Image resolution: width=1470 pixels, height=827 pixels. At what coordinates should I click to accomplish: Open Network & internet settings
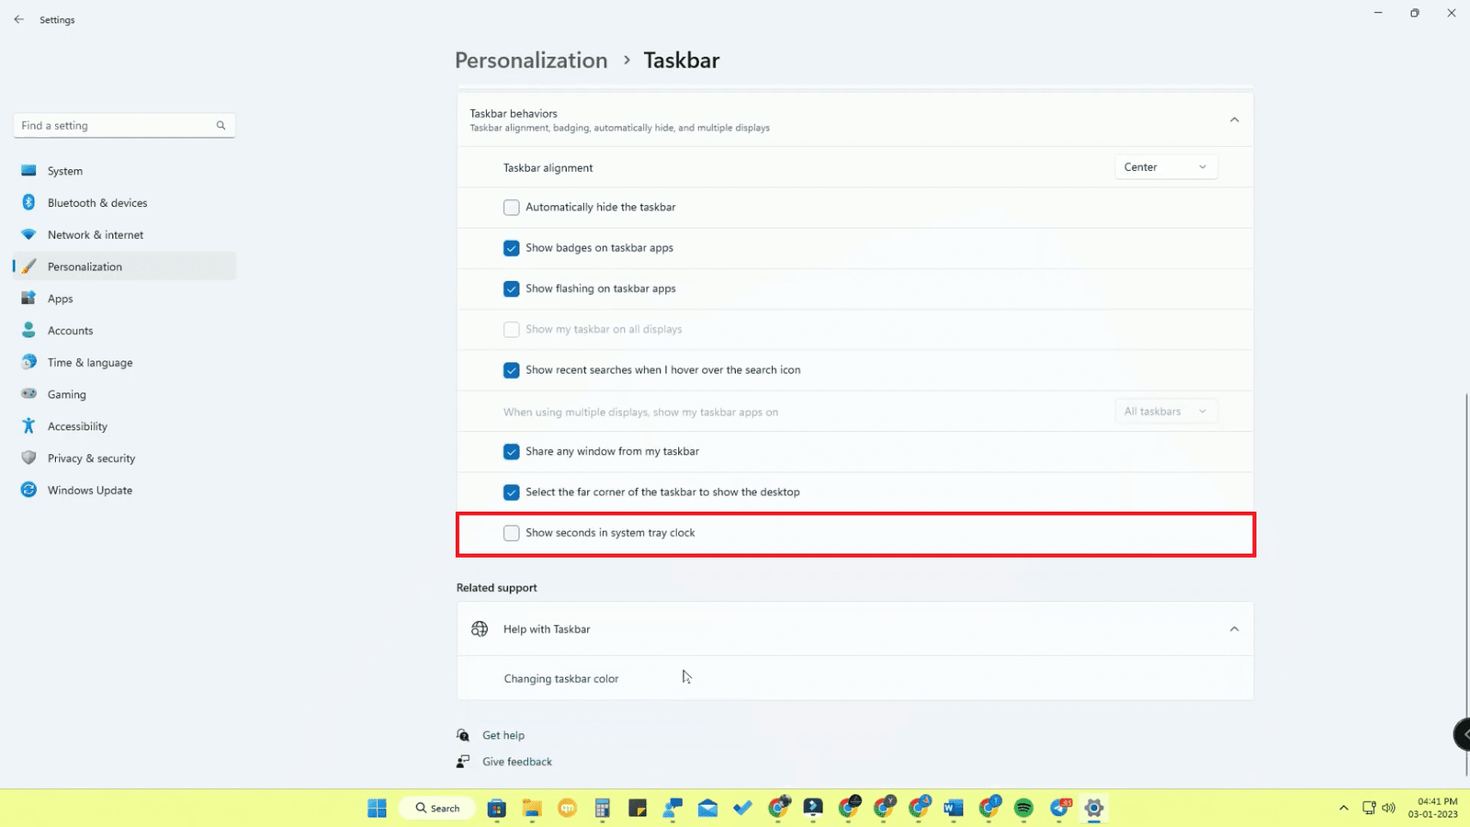pyautogui.click(x=95, y=235)
